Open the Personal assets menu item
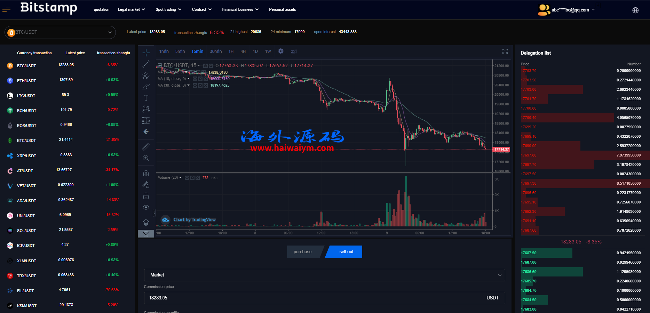 pyautogui.click(x=282, y=9)
